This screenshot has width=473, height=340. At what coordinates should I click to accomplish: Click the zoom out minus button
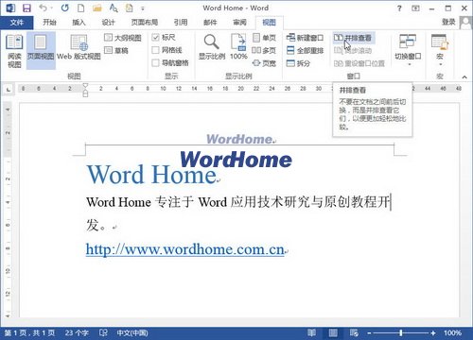point(369,333)
